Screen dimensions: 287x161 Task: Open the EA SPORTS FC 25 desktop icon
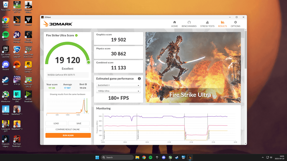(17, 7)
